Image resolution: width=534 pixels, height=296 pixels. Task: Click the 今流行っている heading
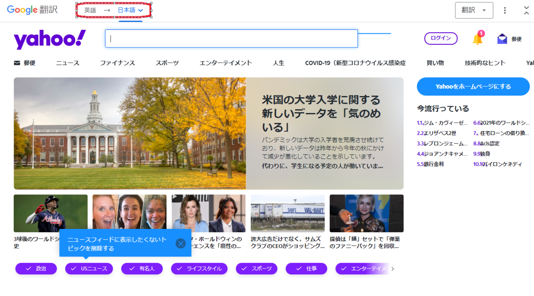(x=443, y=109)
